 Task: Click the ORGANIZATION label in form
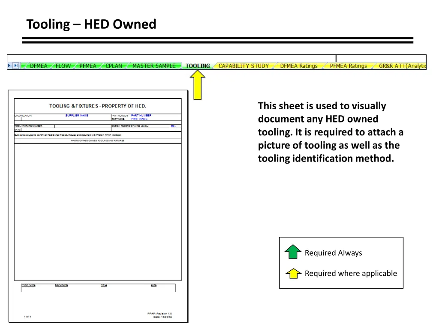(x=23, y=116)
